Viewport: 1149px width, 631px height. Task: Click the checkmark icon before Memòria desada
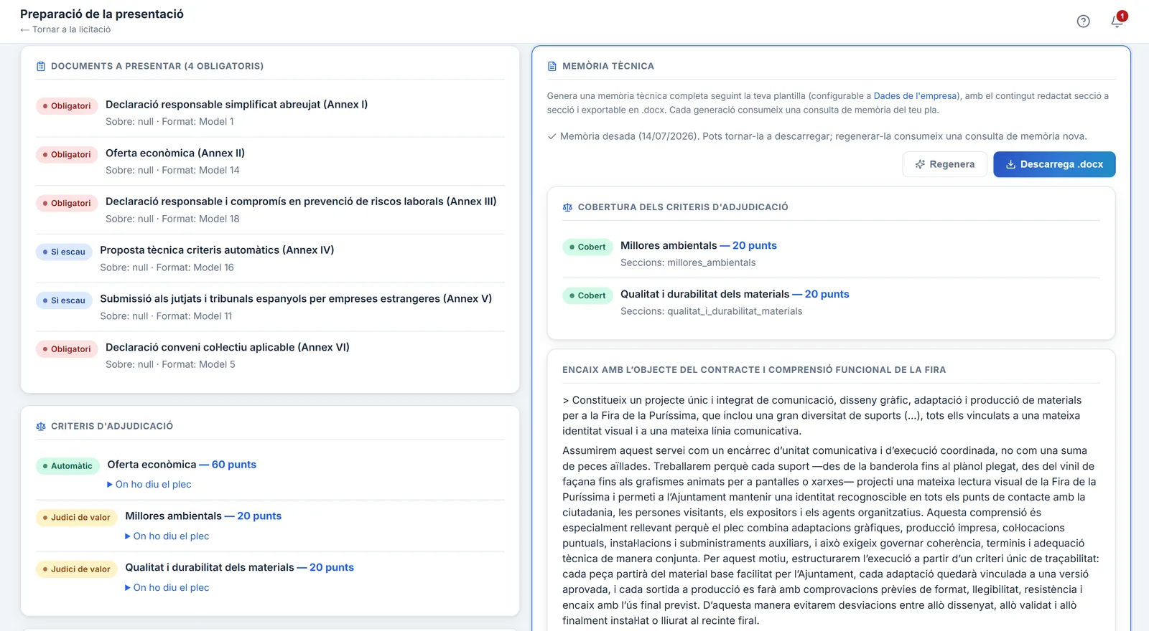click(552, 136)
